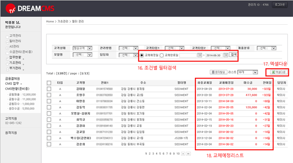Click the empty start date field
This screenshot has width=293, height=163.
[188, 55]
